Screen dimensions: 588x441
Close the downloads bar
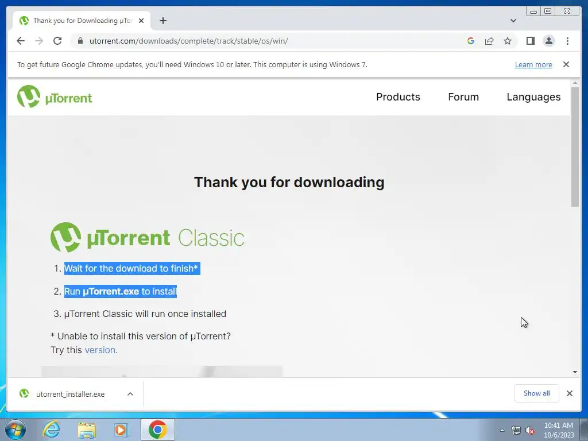pyautogui.click(x=569, y=393)
